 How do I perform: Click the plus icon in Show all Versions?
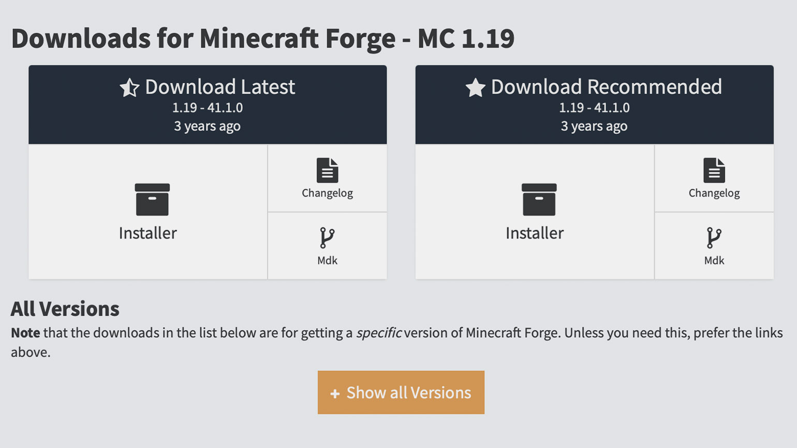[x=335, y=394]
